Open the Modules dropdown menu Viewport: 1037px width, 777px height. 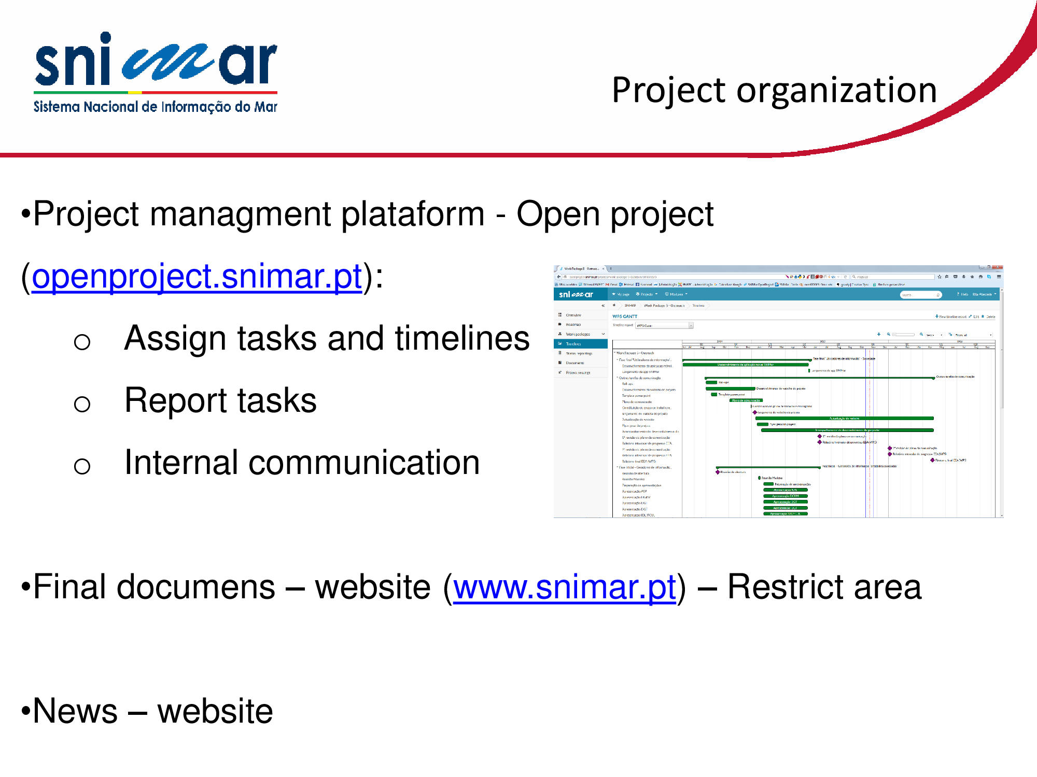point(676,294)
